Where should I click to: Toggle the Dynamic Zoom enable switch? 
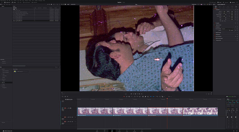click(215, 25)
